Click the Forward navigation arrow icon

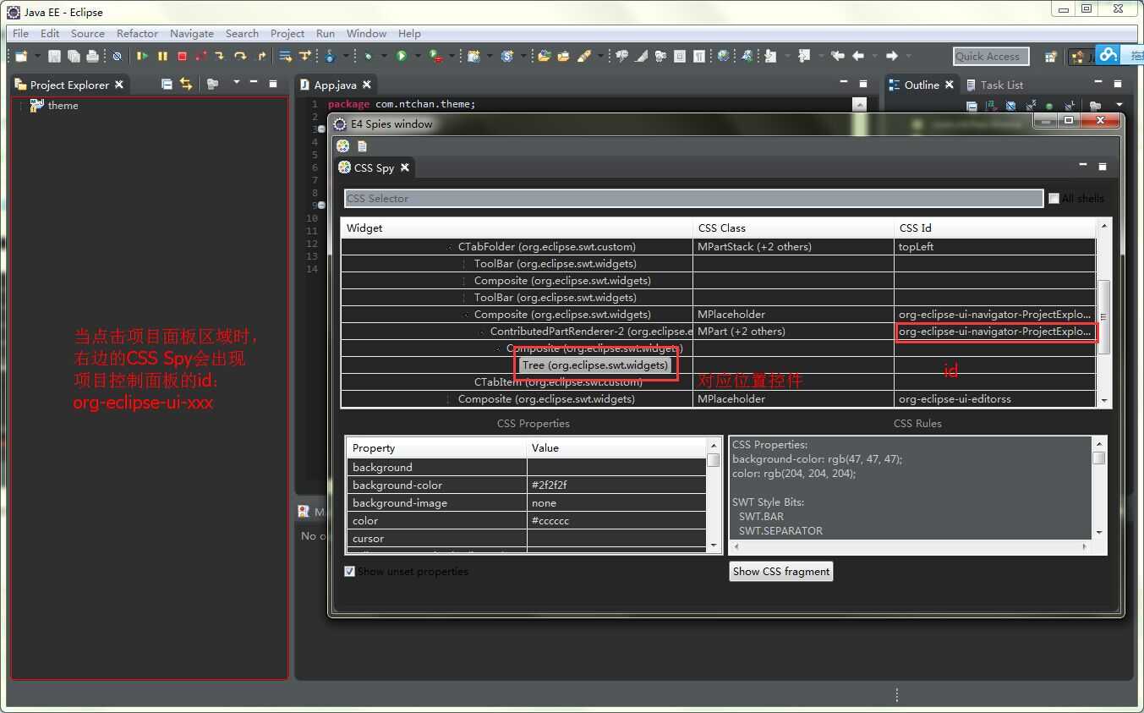892,56
